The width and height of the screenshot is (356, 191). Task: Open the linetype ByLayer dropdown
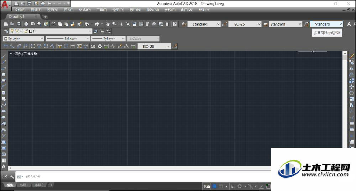click(67, 38)
